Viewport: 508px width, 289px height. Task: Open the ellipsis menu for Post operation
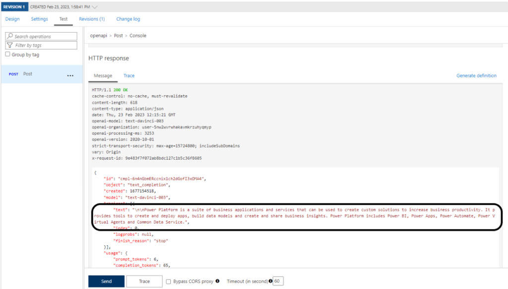coord(70,75)
